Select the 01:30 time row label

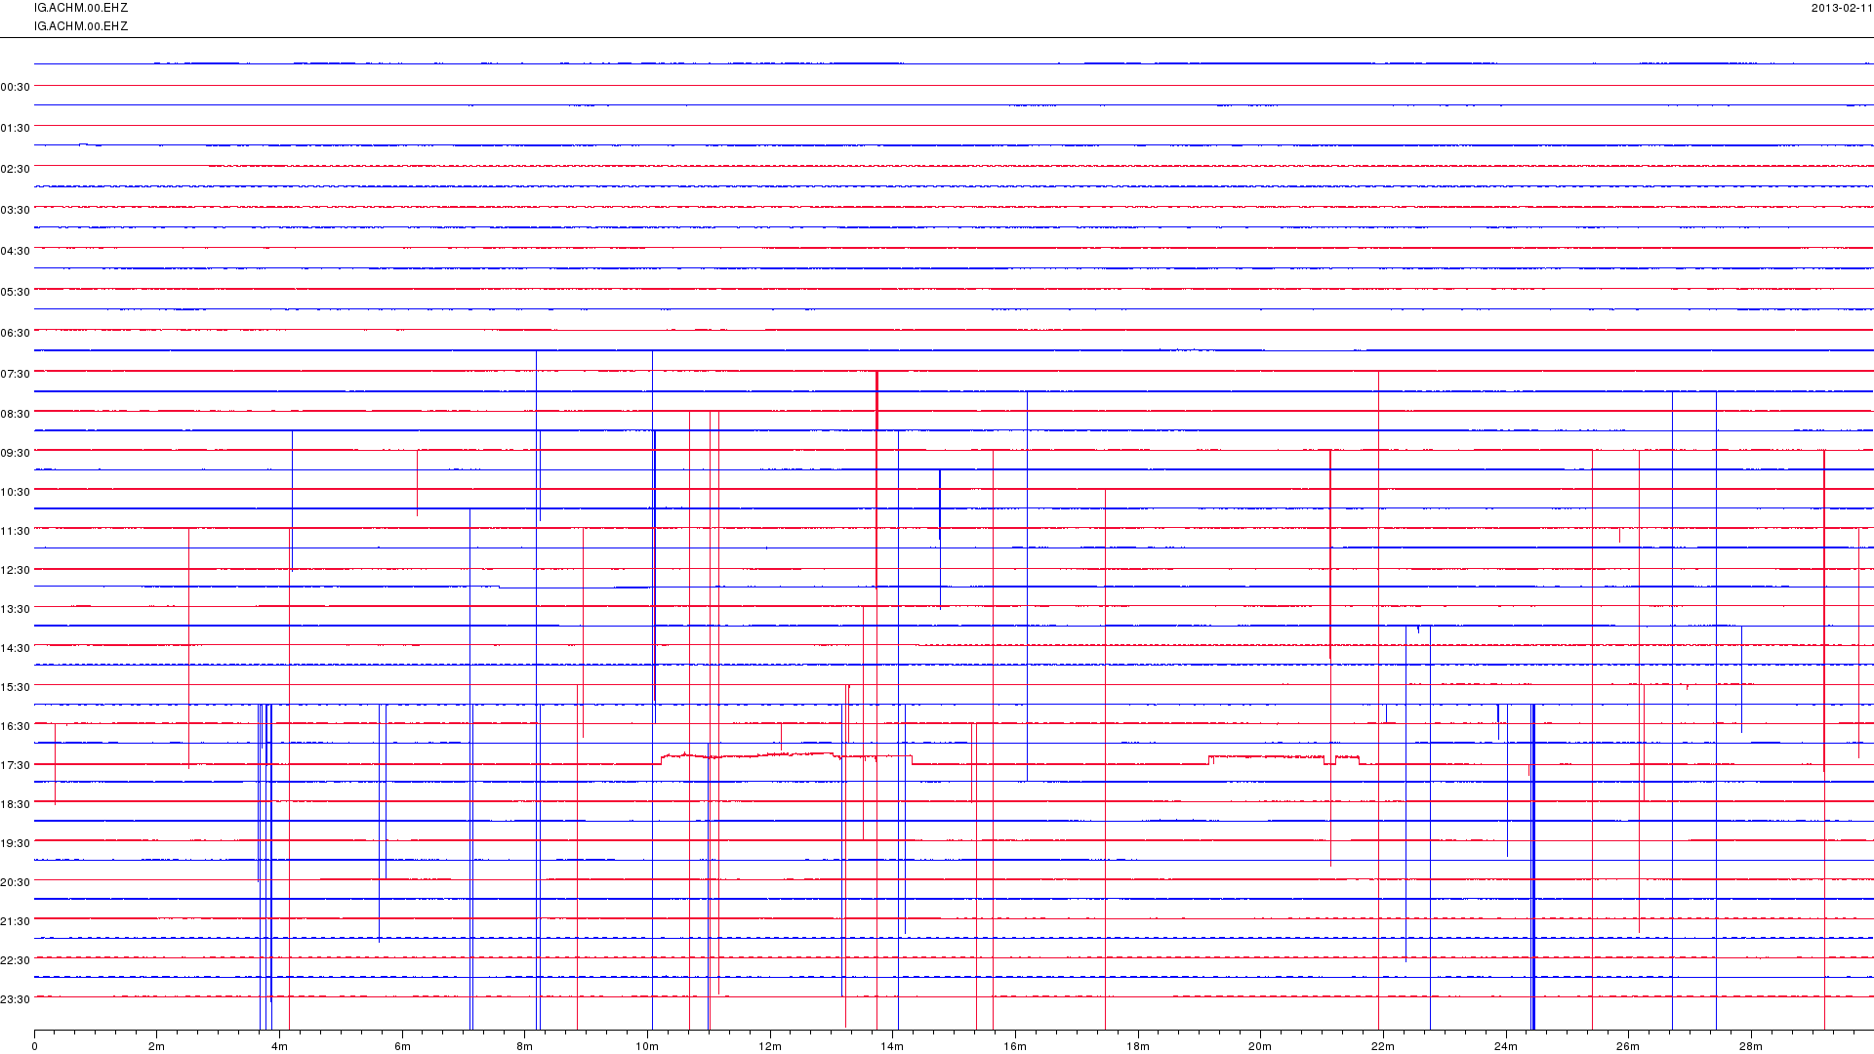click(16, 128)
